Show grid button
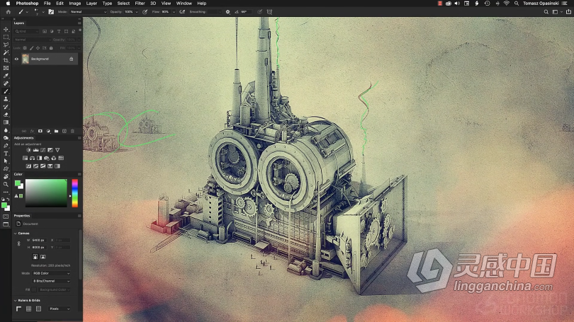574x322 pixels. point(28,309)
